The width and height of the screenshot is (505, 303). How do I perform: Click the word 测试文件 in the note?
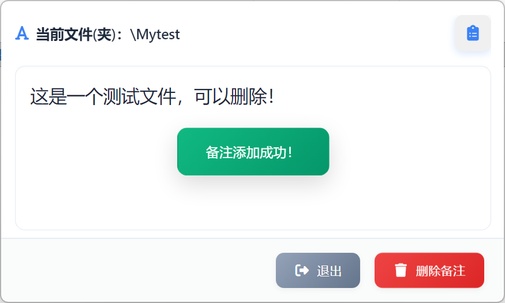coord(140,96)
